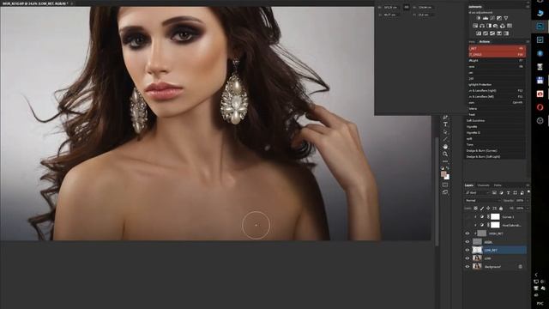
Task: Open the Adjustments panel menu
Action: pos(528,6)
